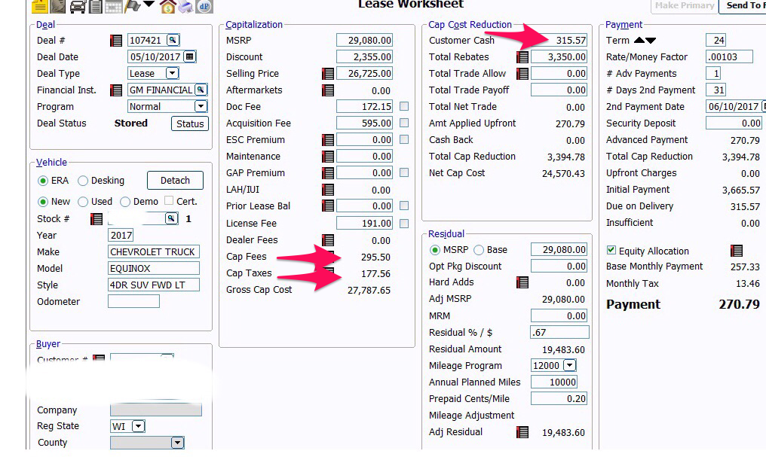Click the Residual % / $ input field
Image resolution: width=766 pixels, height=457 pixels.
point(560,333)
